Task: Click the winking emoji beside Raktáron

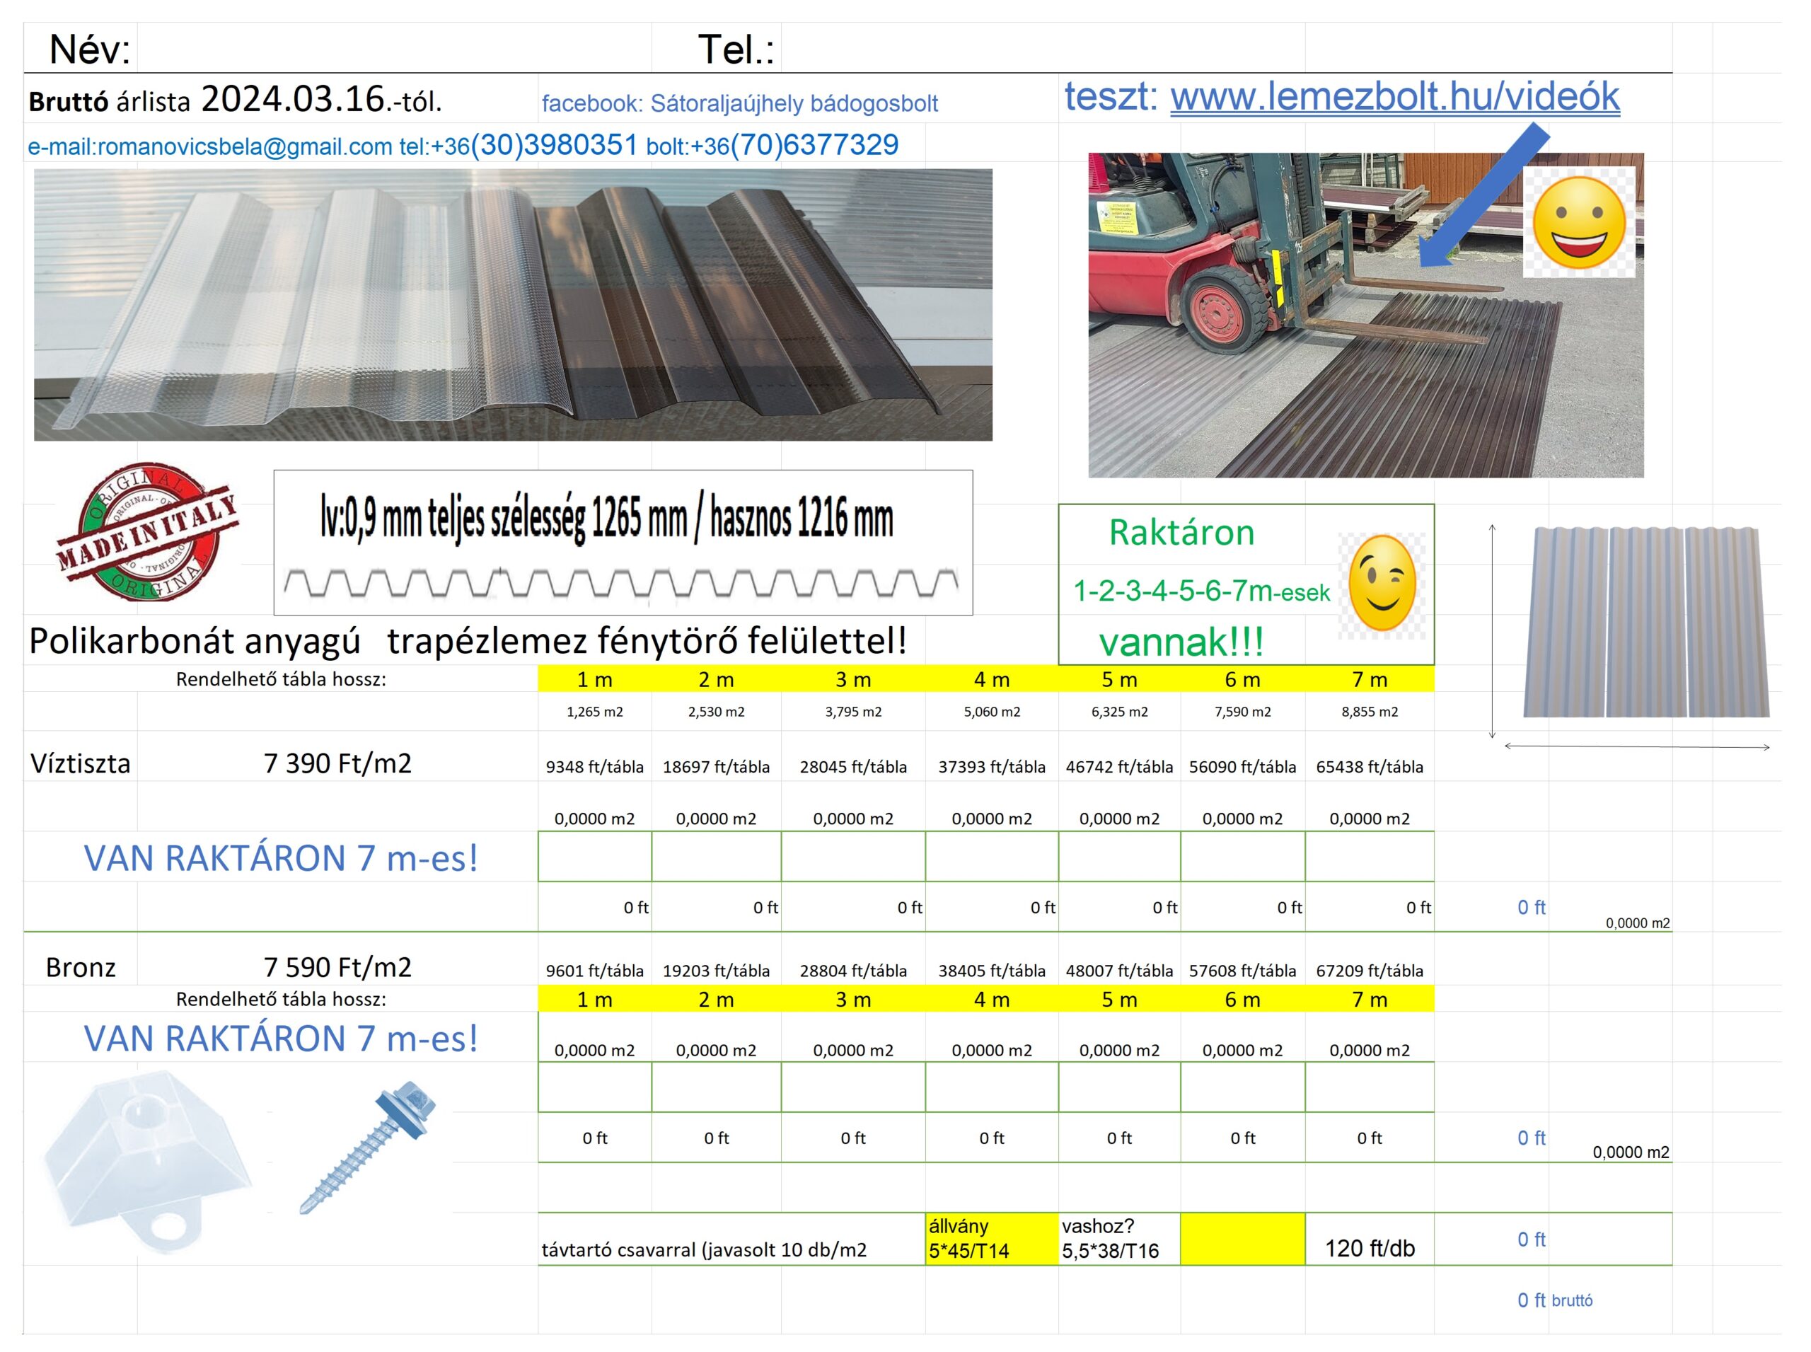Action: click(1382, 584)
